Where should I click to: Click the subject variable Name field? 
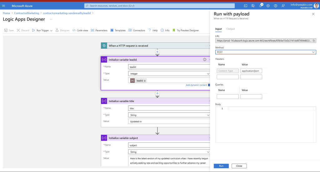169,145
